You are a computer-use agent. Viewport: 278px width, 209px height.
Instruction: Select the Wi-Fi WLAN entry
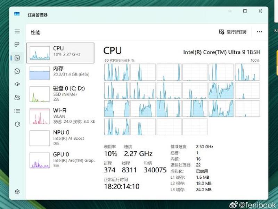pos(60,116)
